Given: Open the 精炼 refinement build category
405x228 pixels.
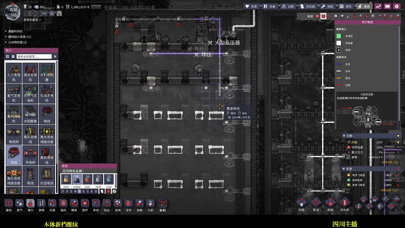Looking at the screenshot, I should (x=74, y=205).
